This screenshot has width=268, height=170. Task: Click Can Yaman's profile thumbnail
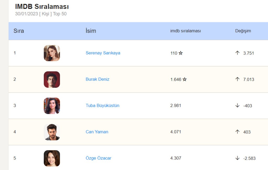click(52, 132)
